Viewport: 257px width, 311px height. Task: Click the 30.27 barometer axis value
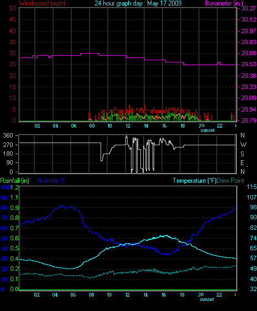pos(249,8)
